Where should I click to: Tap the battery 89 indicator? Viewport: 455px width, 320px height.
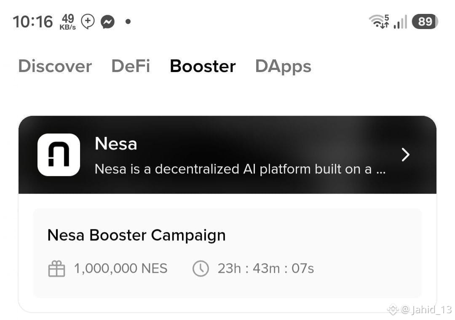(425, 21)
